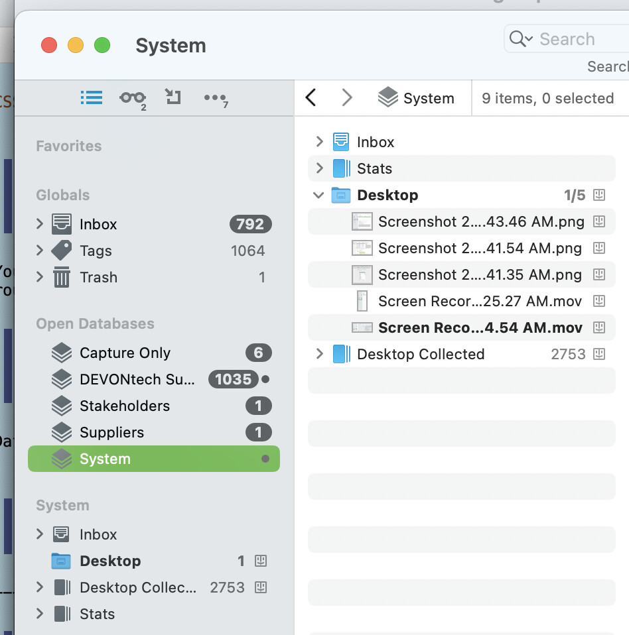This screenshot has width=629, height=635.
Task: Expand the Globals Inbox in sidebar
Action: tap(40, 224)
